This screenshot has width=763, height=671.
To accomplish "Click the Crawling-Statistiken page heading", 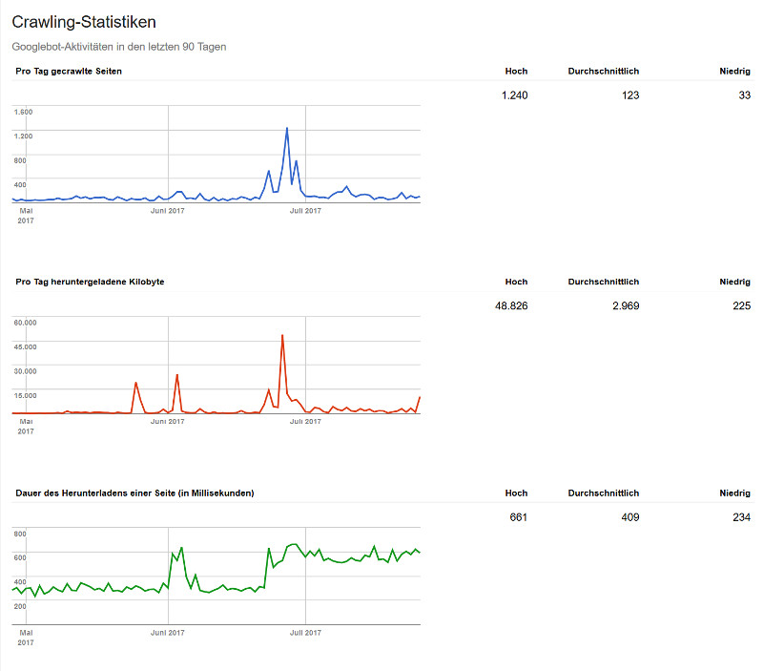I will pos(84,21).
